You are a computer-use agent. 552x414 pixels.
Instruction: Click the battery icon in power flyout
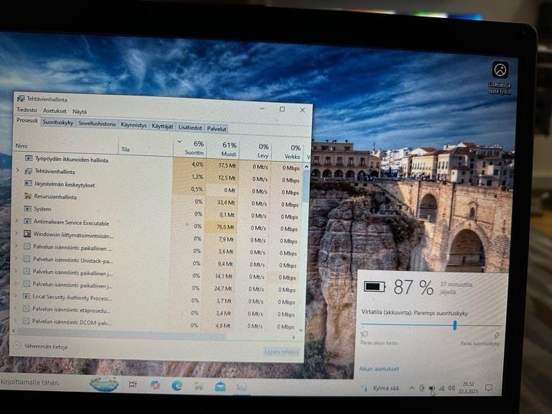374,286
